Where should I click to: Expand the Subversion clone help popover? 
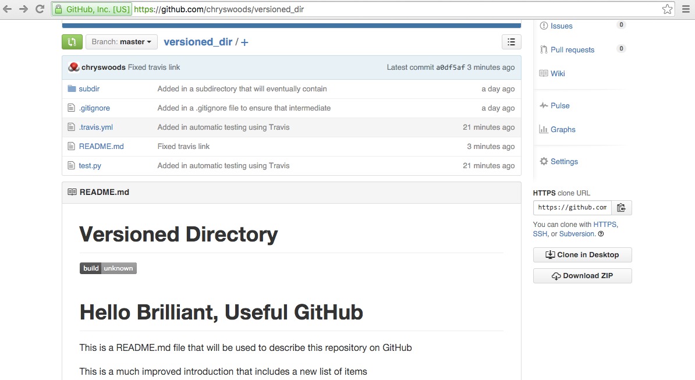tap(601, 233)
